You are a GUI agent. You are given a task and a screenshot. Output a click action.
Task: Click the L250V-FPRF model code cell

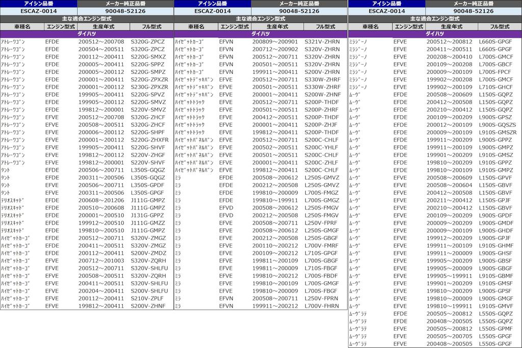pyautogui.click(x=321, y=223)
